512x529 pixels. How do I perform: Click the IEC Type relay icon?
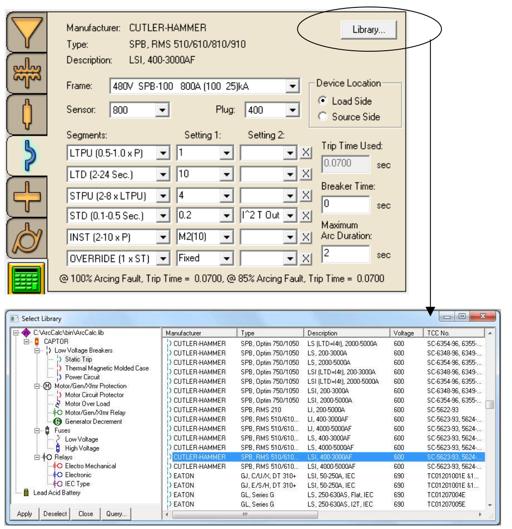(x=58, y=484)
